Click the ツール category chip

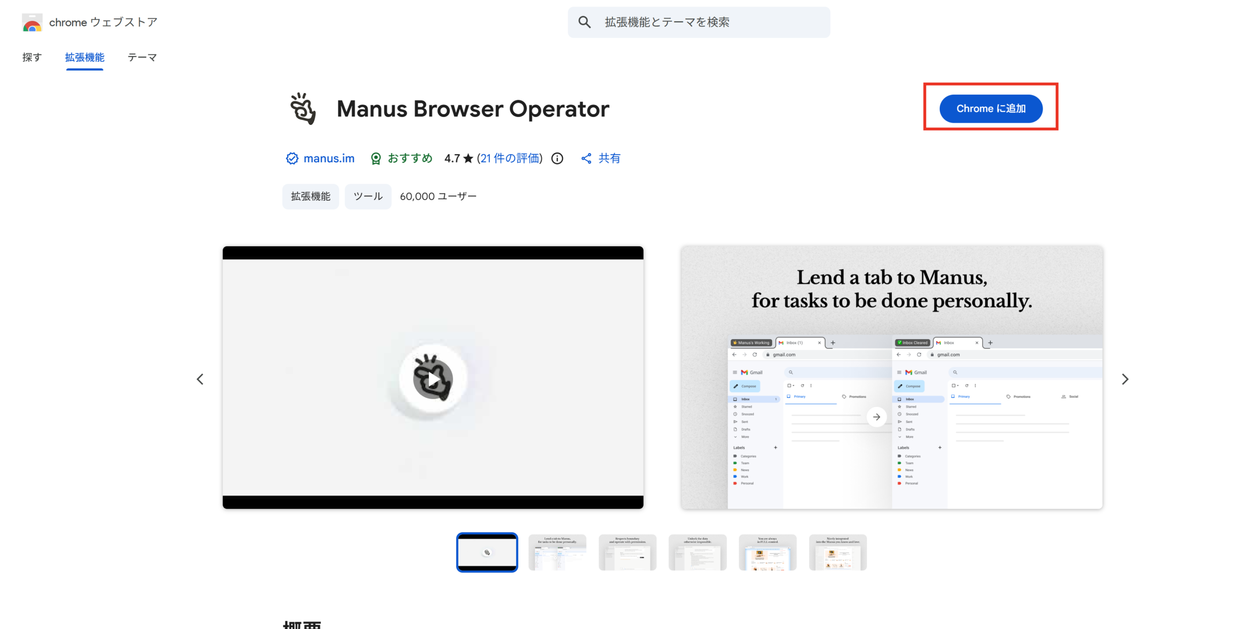coord(368,196)
